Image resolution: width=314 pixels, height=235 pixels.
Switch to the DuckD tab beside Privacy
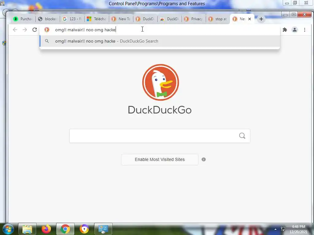169,19
